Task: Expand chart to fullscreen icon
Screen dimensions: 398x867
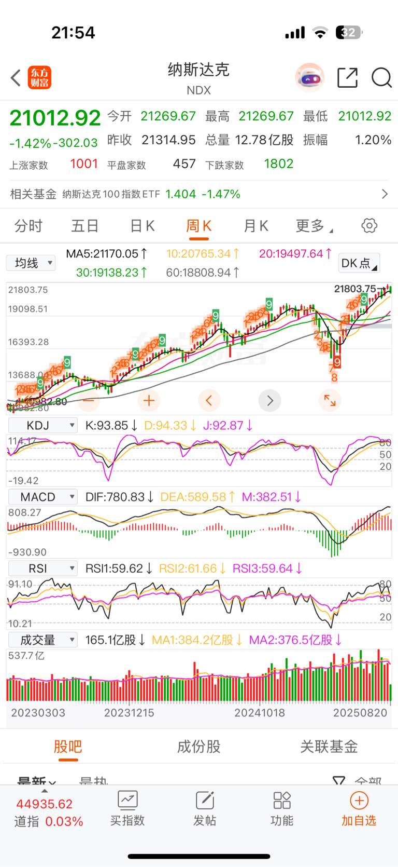Action: coord(330,400)
